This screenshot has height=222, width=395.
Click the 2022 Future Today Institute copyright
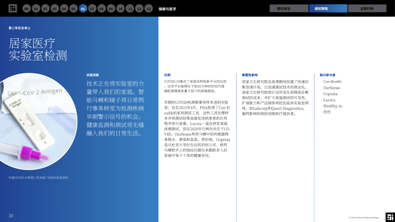click(x=364, y=218)
